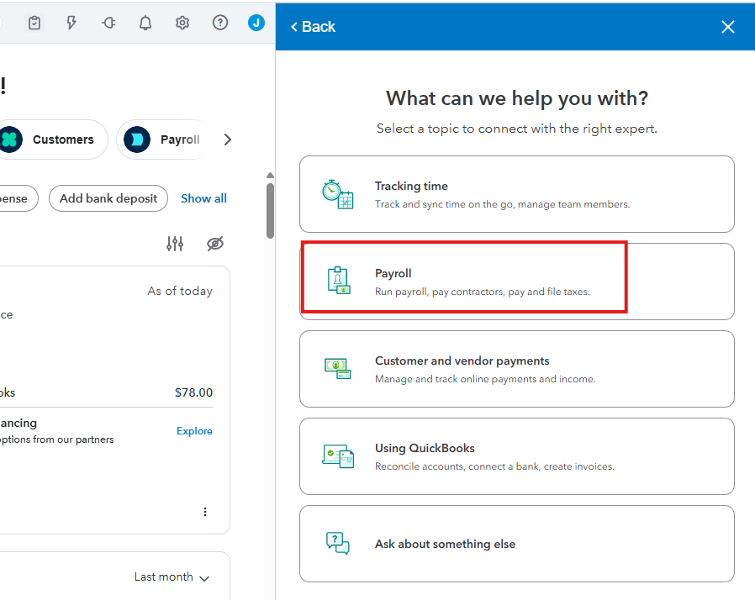Toggle privacy eye icon to hide amounts

coord(215,244)
